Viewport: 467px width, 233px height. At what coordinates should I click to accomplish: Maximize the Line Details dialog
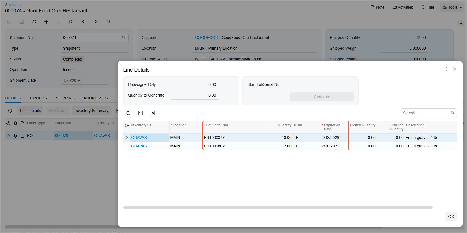pyautogui.click(x=445, y=69)
